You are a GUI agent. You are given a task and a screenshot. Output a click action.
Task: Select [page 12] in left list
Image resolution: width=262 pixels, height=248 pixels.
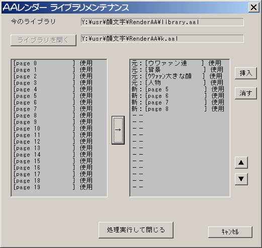[x=53, y=142]
